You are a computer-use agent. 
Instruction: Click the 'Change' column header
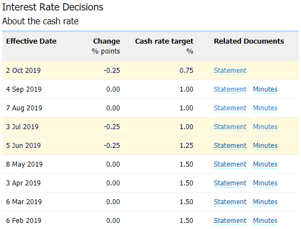[106, 41]
